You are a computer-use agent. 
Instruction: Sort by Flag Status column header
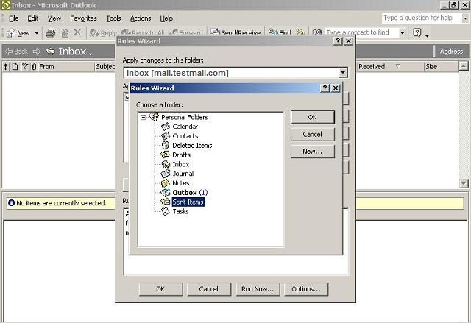coord(25,67)
